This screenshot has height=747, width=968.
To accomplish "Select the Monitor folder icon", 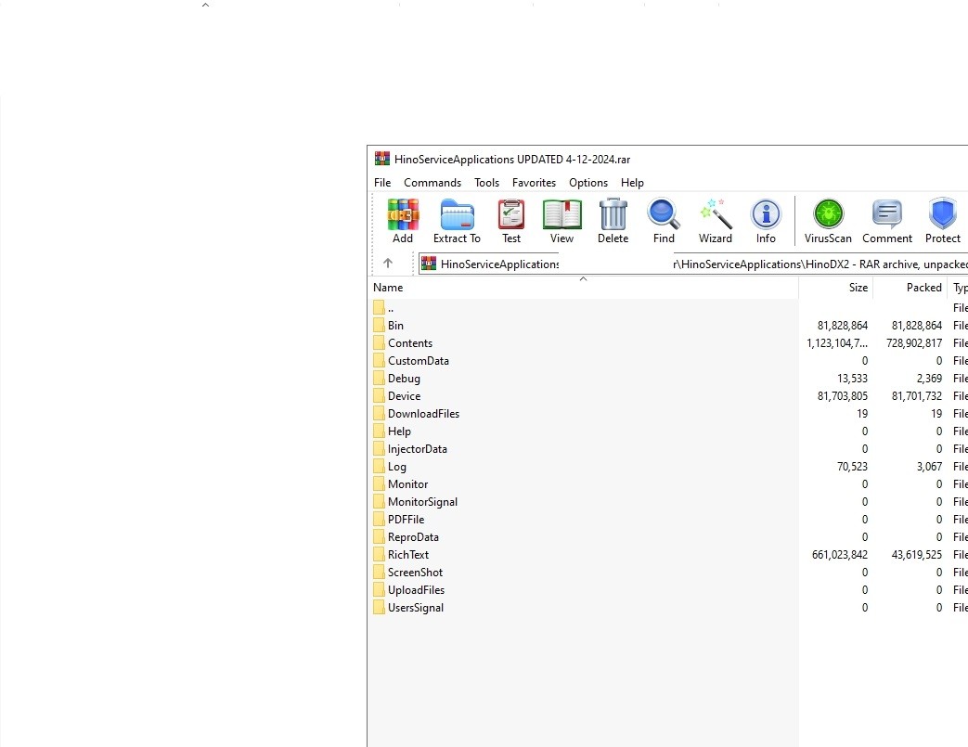I will click(x=379, y=484).
